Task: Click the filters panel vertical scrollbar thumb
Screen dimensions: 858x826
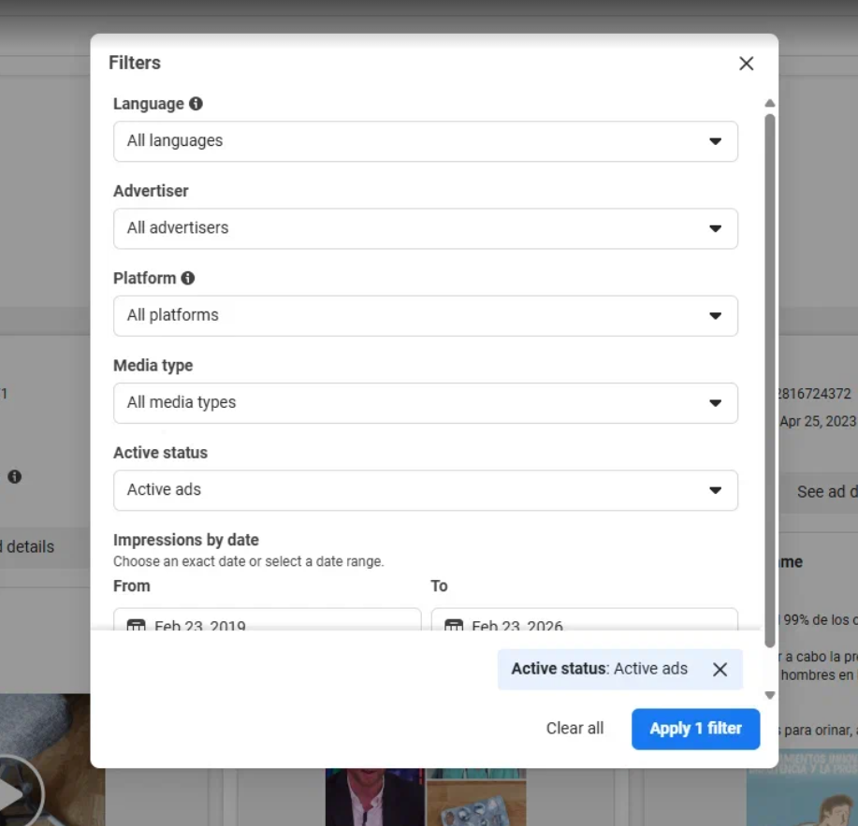Action: [770, 374]
